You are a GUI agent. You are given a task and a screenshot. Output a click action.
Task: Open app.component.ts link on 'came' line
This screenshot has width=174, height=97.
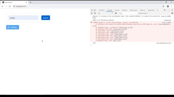pyautogui.click(x=164, y=43)
